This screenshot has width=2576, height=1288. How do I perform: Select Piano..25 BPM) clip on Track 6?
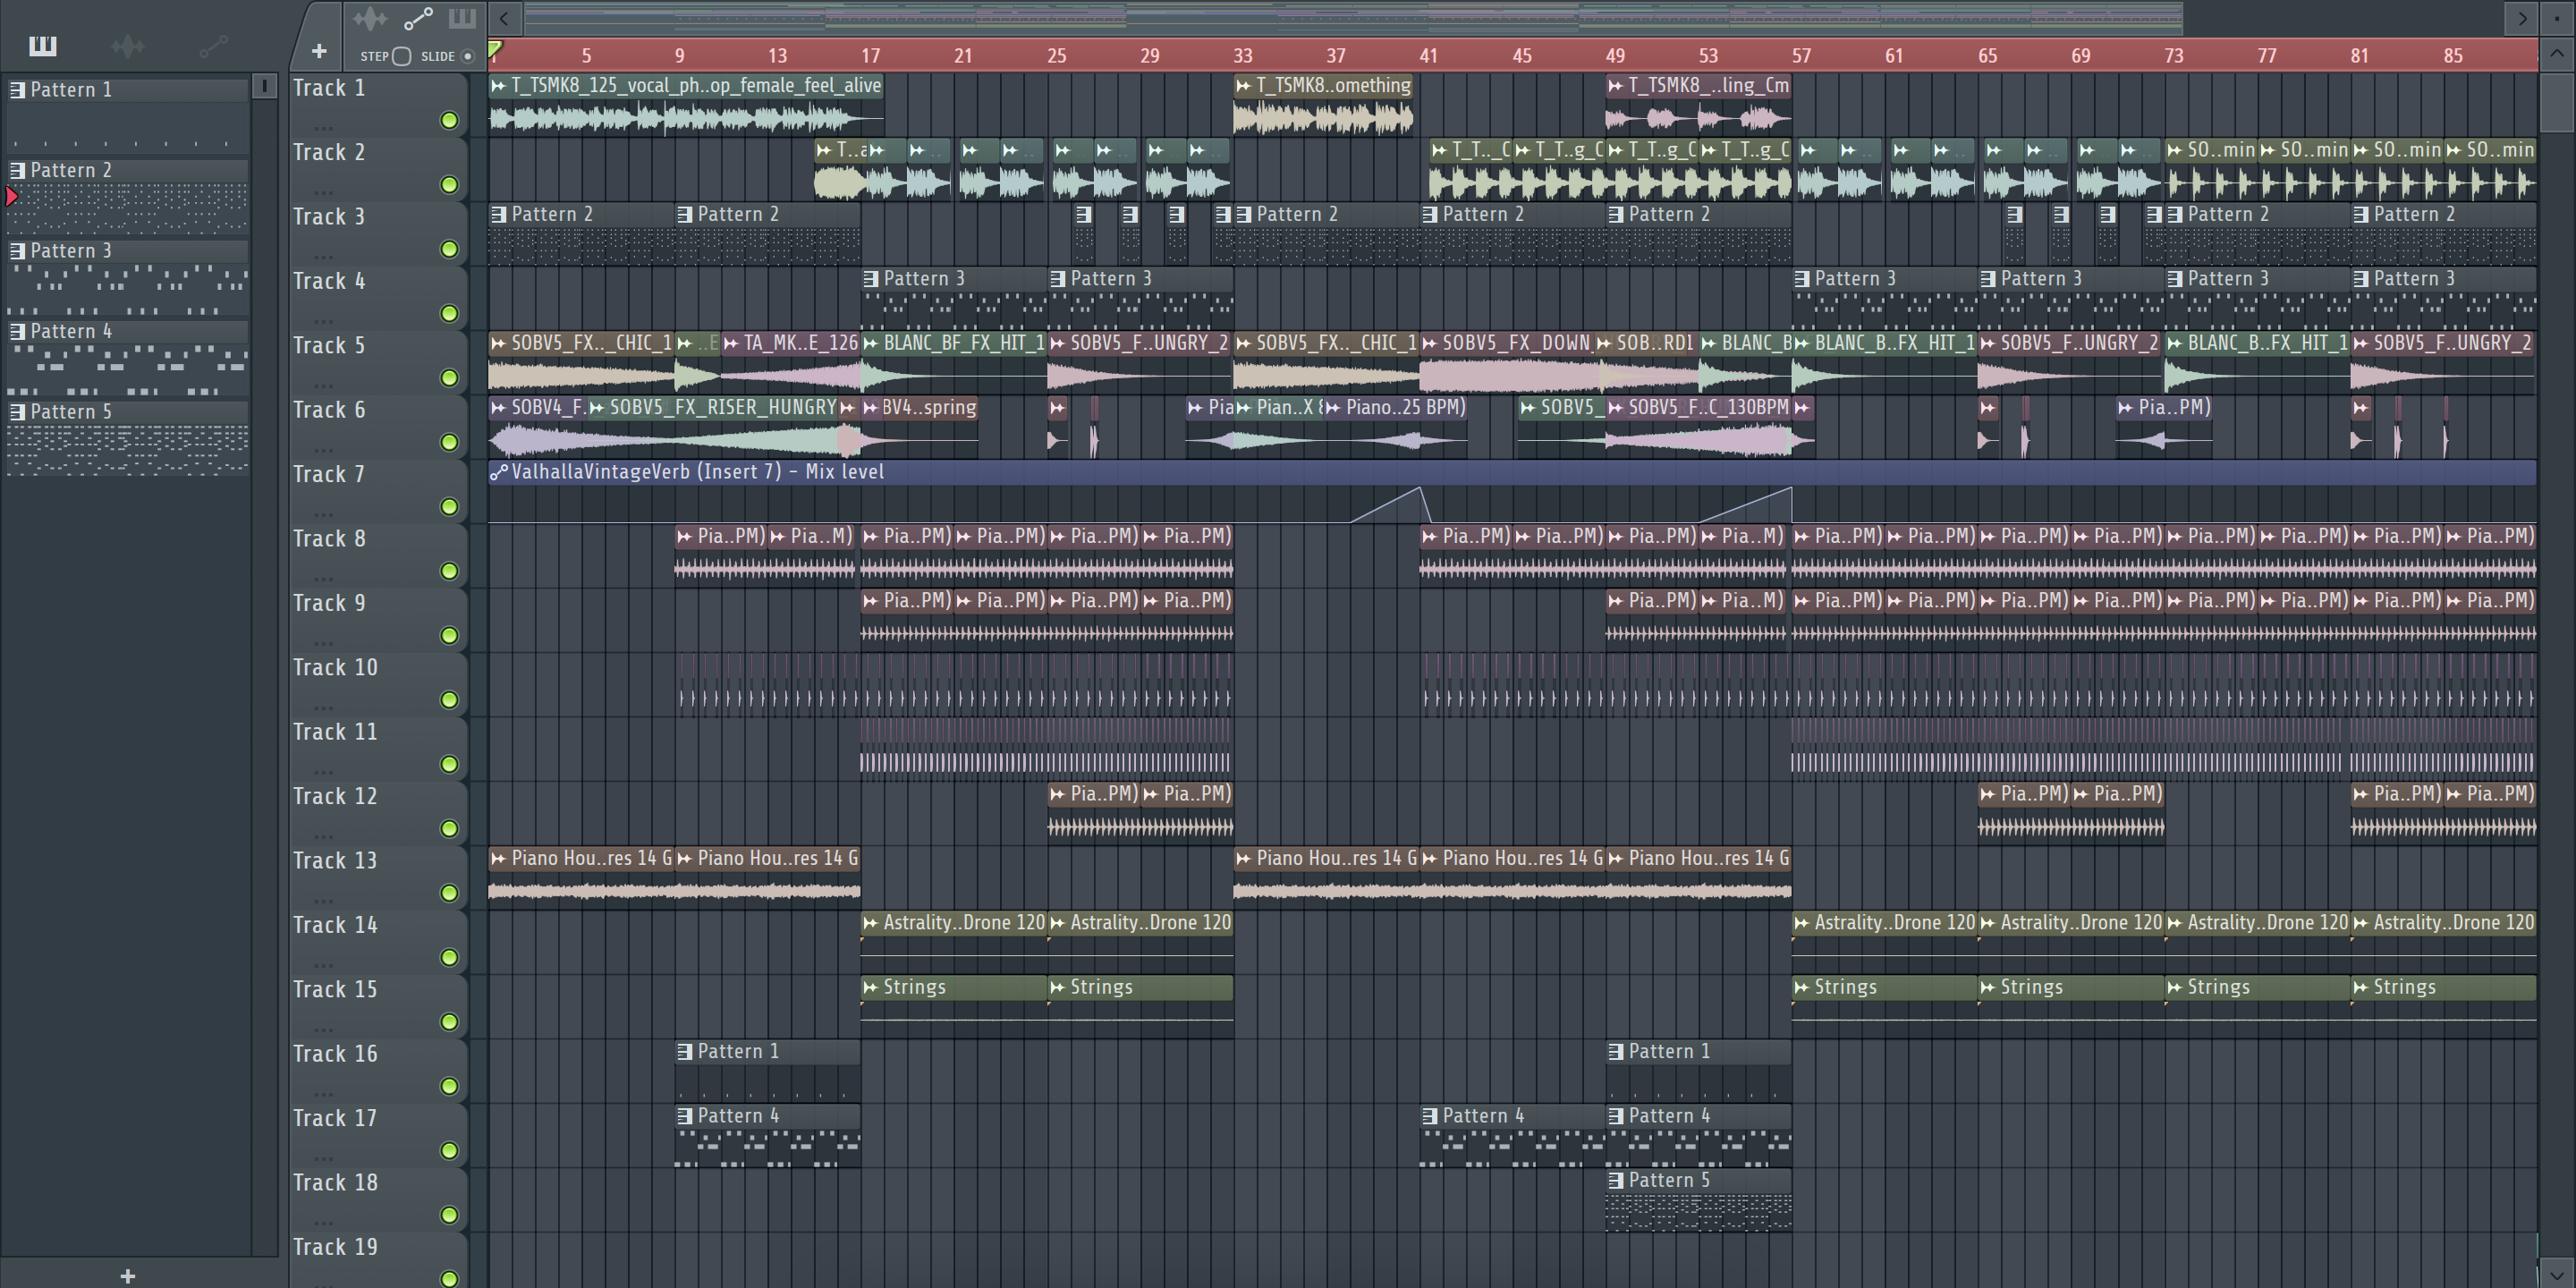pos(1395,425)
